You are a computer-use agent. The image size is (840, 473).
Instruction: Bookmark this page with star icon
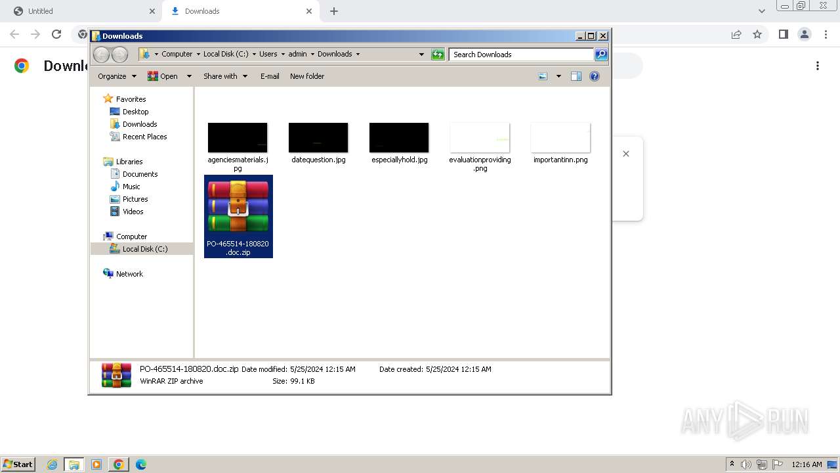[x=757, y=34]
